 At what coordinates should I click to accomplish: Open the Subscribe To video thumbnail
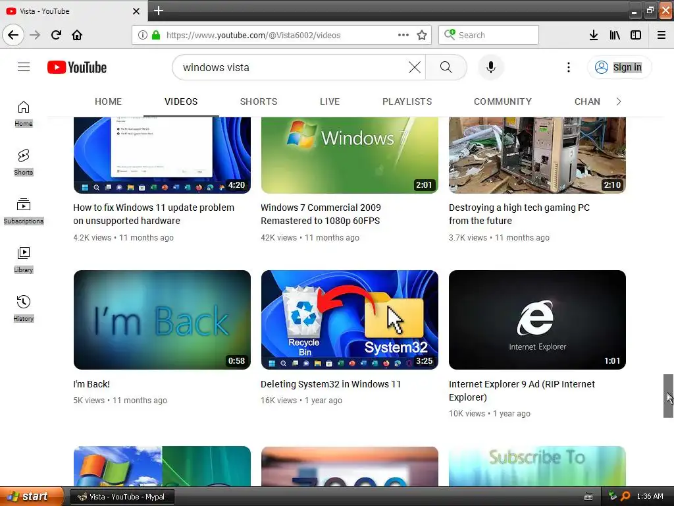click(537, 466)
